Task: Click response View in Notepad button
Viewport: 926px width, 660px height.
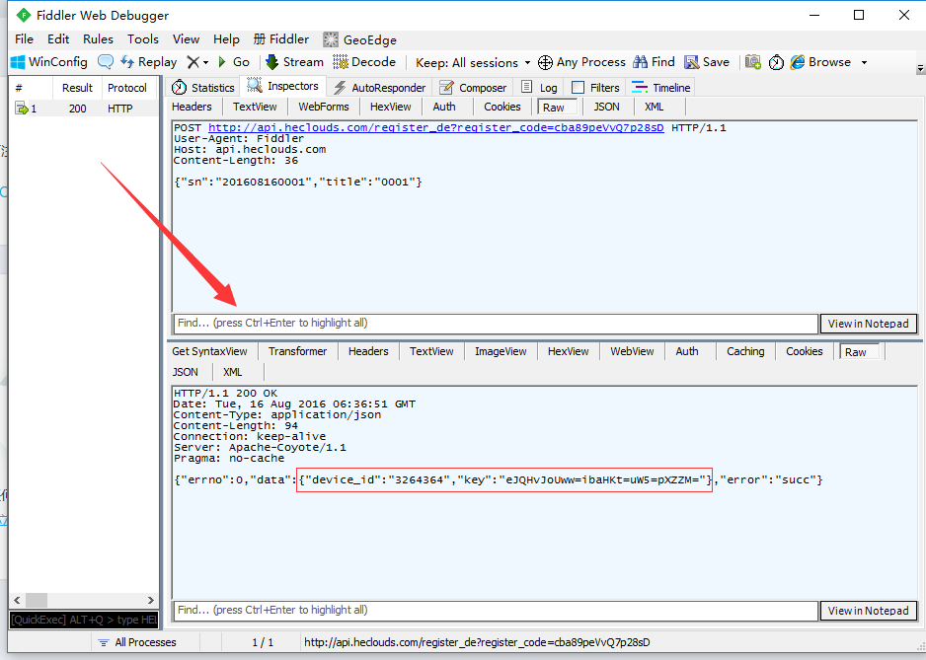Action: point(868,611)
